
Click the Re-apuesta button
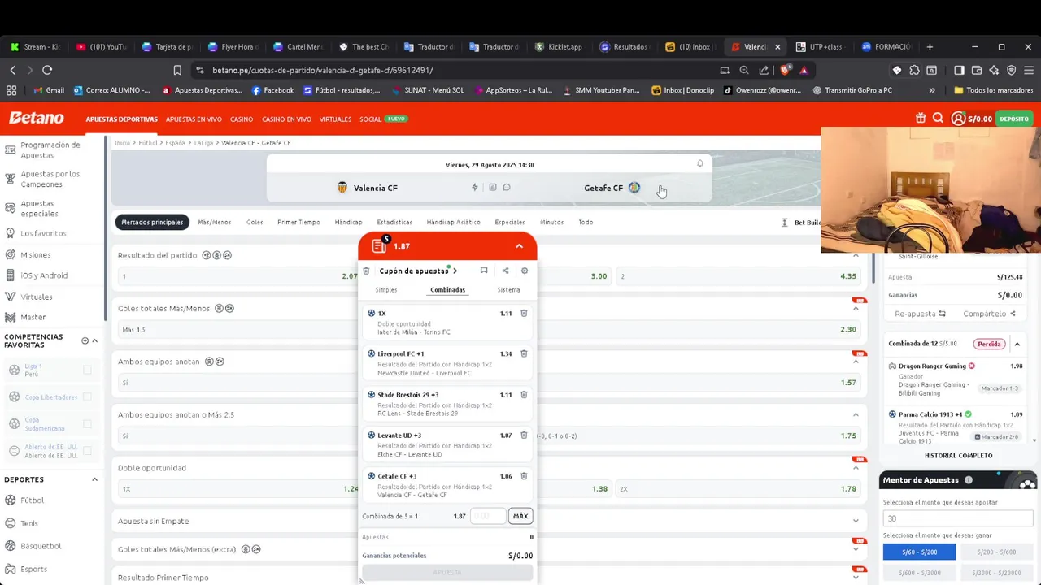920,314
